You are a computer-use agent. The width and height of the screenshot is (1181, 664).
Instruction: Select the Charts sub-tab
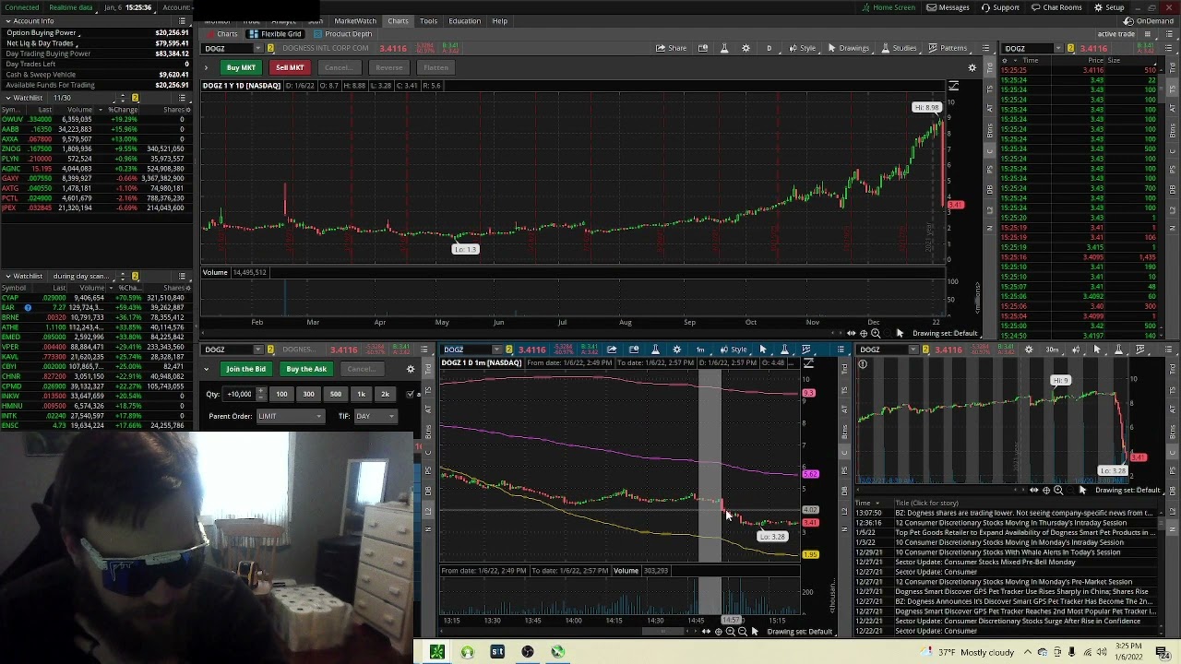coord(221,34)
